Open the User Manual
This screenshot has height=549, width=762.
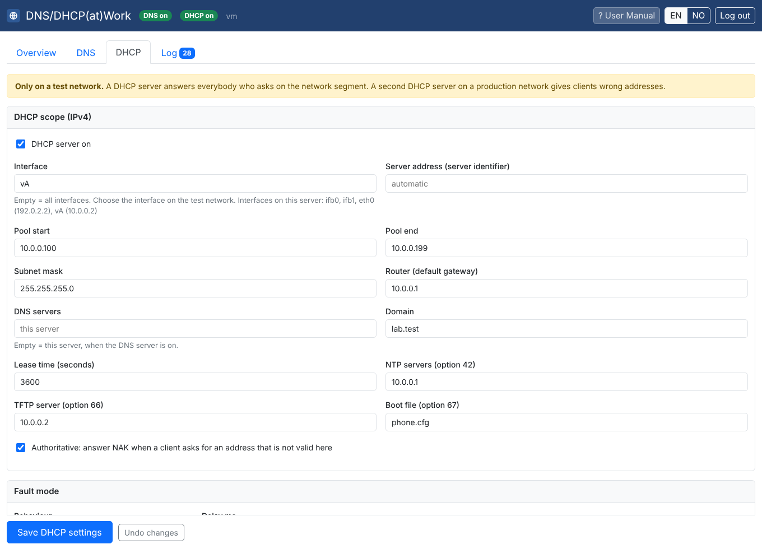coord(626,16)
